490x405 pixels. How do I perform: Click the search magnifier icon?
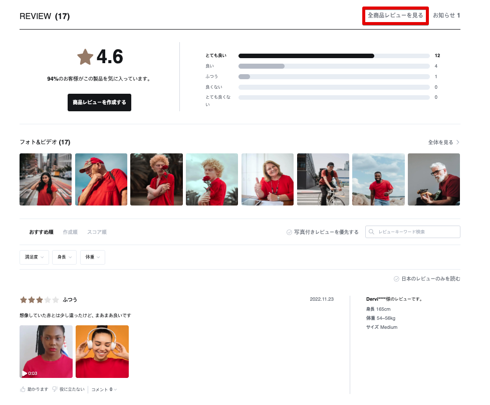click(x=371, y=232)
